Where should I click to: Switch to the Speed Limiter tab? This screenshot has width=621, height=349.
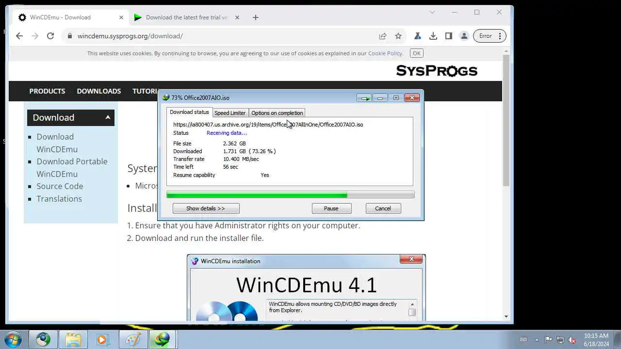230,113
